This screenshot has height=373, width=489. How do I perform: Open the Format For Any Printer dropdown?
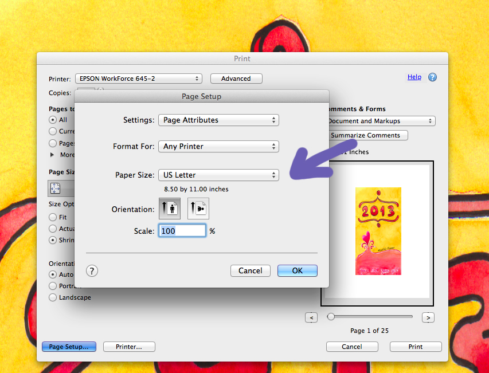tap(218, 147)
